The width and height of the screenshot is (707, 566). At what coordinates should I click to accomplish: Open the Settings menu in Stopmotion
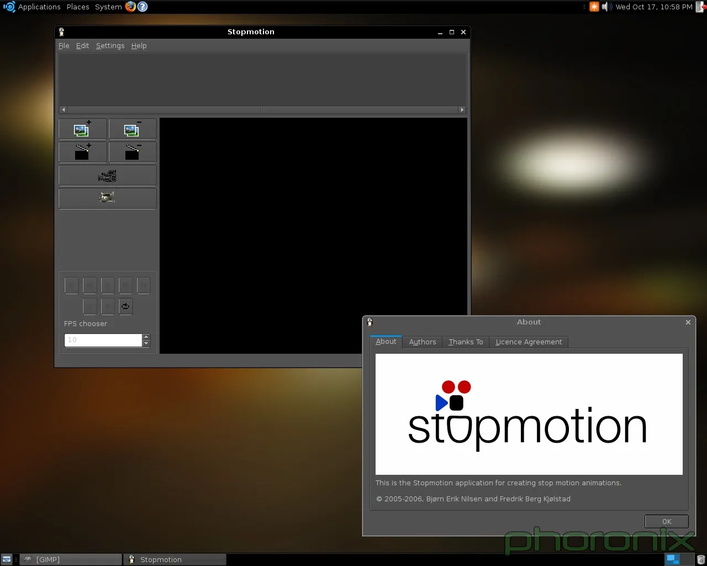click(x=110, y=46)
